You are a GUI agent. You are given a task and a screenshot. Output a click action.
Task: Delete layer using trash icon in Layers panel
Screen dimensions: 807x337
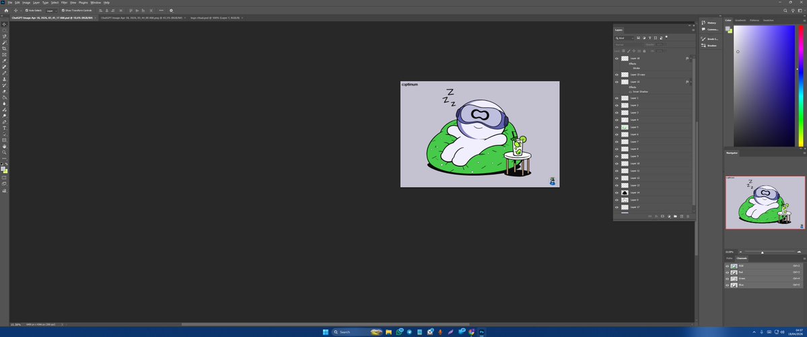tap(688, 216)
